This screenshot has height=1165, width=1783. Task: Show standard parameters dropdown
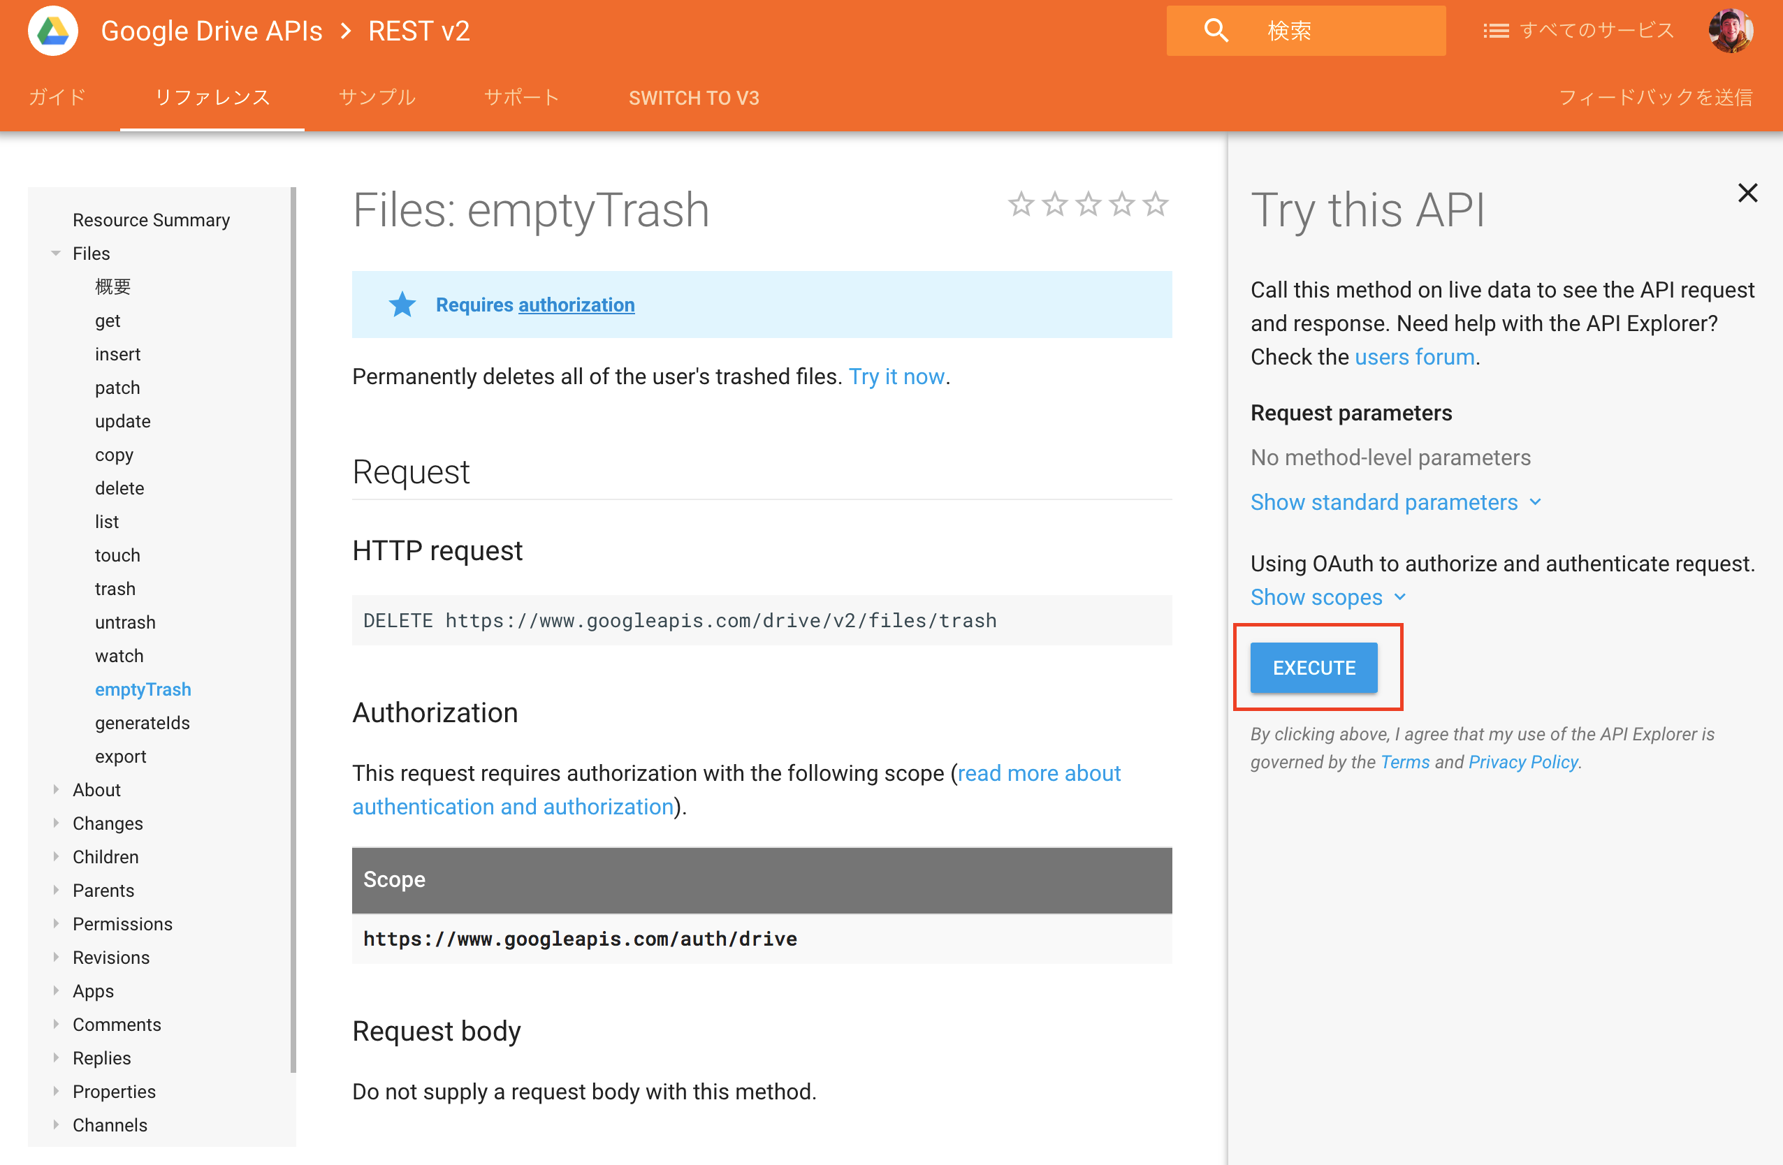1396,502
